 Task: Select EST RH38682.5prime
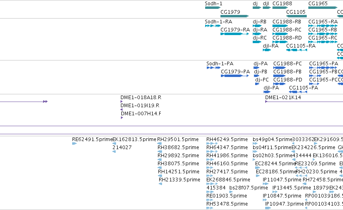[x=160, y=152]
